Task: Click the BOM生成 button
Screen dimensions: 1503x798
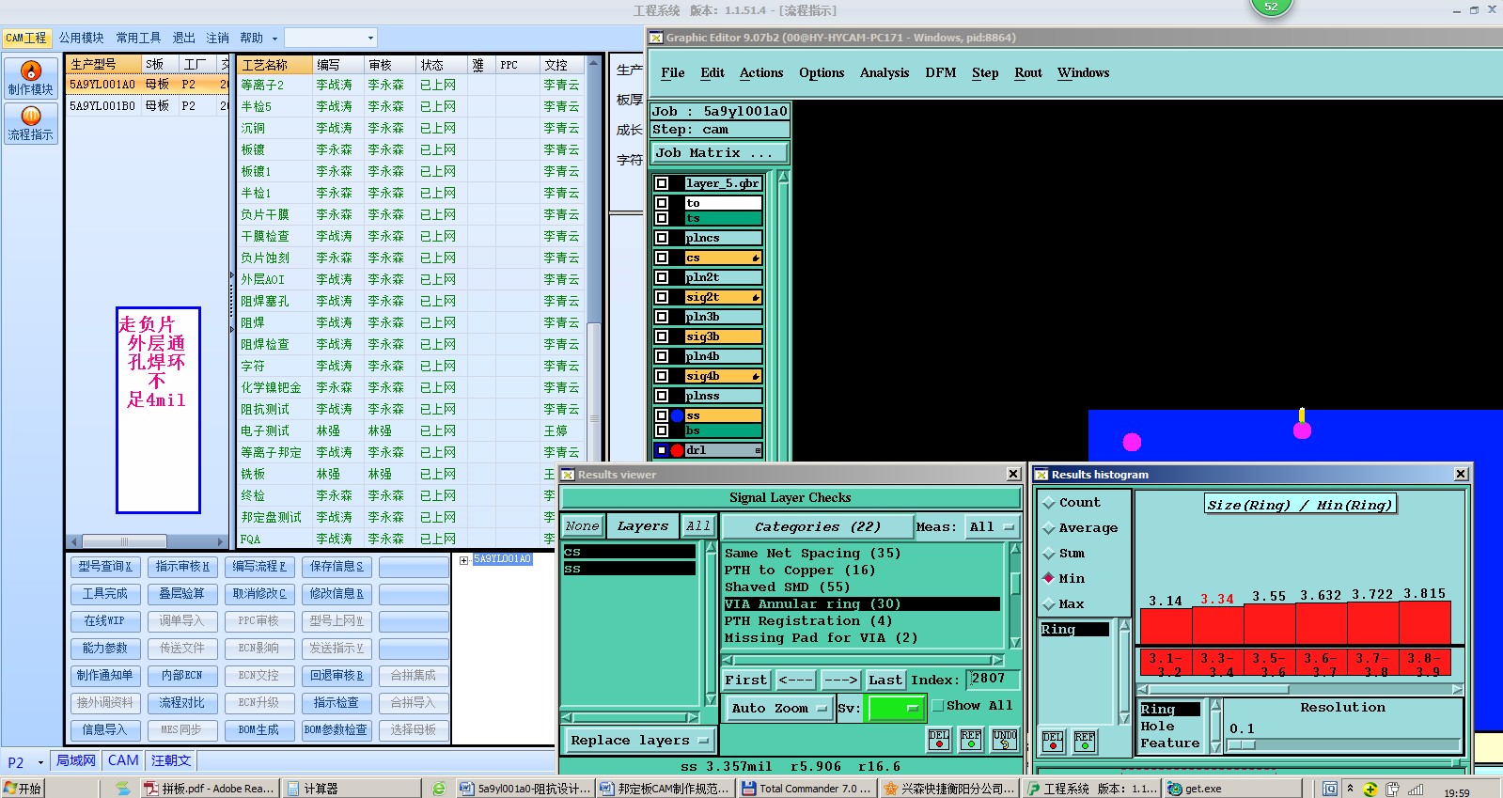Action: click(258, 729)
